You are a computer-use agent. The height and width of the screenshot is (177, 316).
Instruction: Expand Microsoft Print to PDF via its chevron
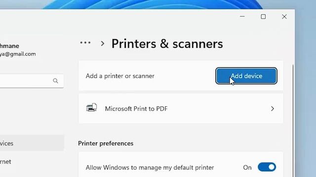[x=273, y=109]
